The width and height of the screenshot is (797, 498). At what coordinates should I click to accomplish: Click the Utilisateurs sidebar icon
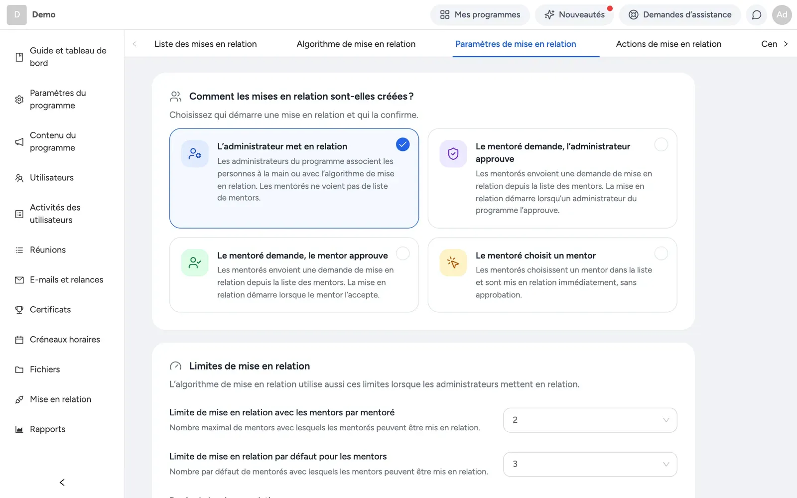click(x=19, y=178)
